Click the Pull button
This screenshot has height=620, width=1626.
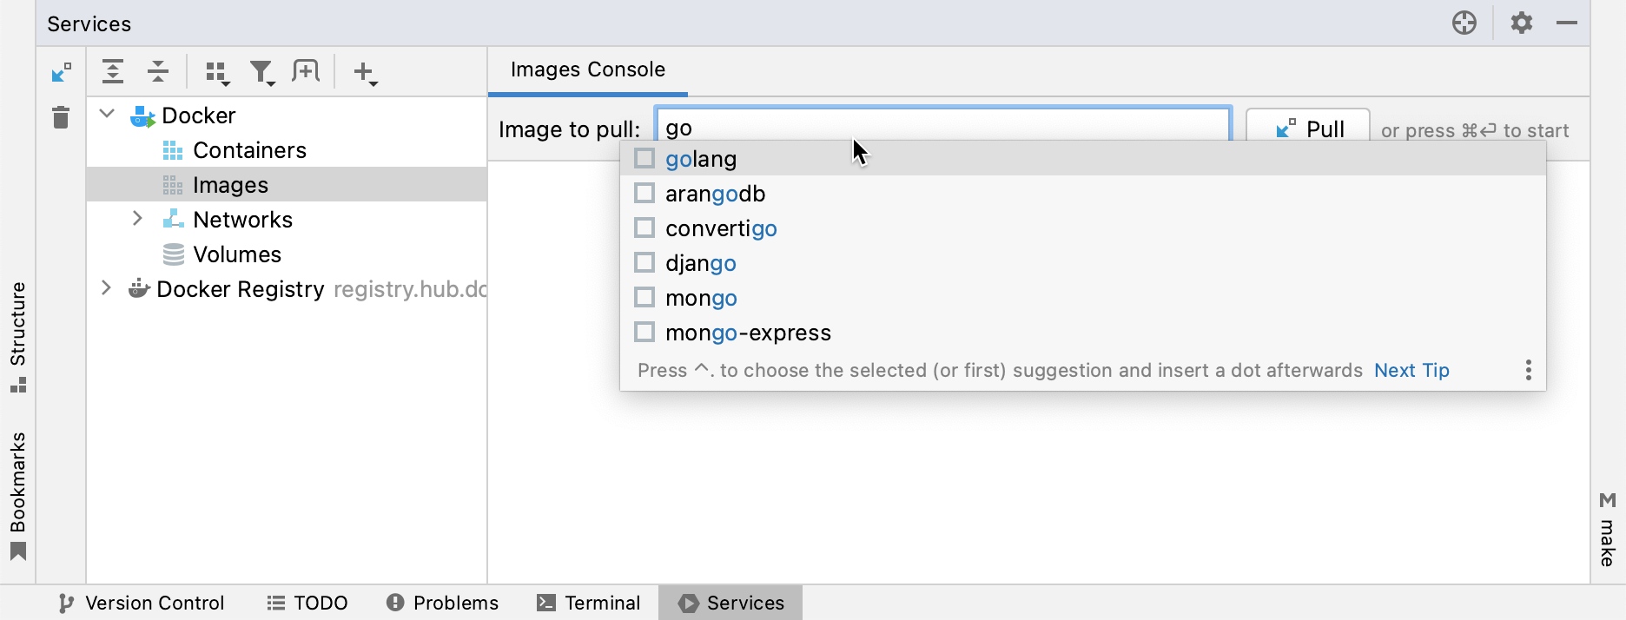[x=1307, y=129]
